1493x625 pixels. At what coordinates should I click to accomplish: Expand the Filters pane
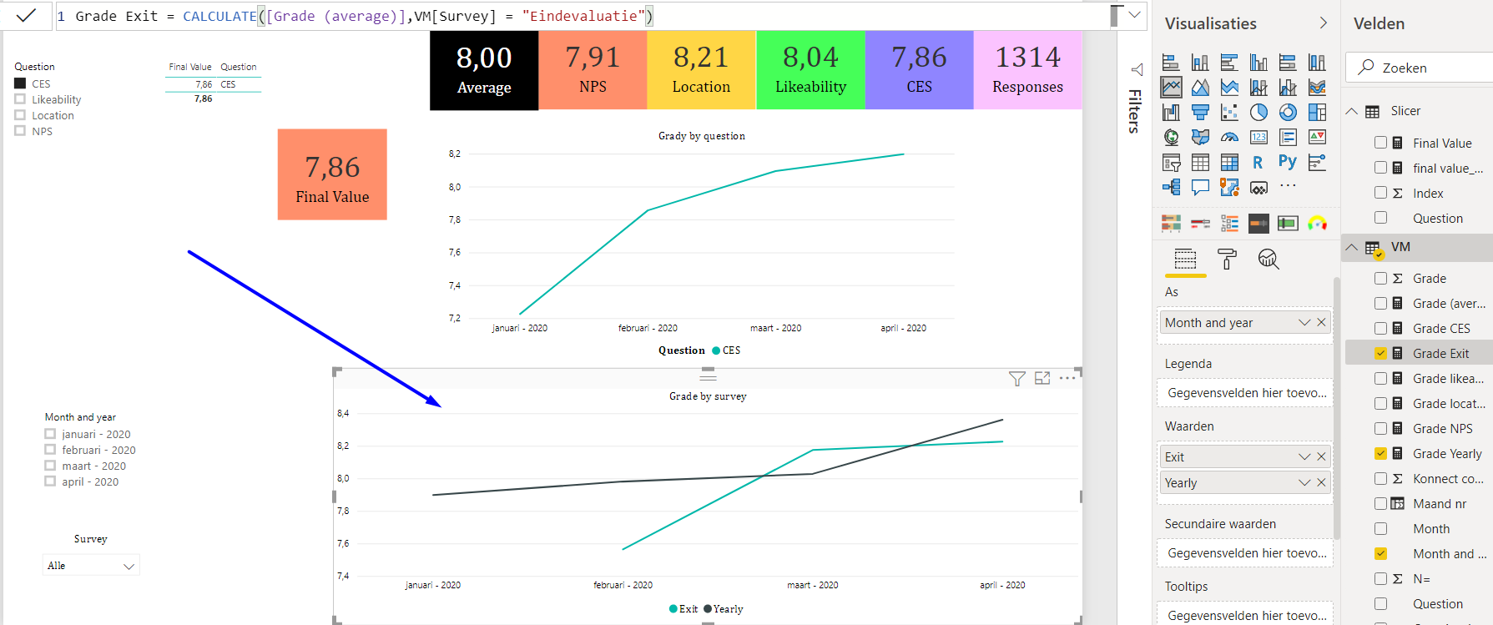coord(1136,69)
